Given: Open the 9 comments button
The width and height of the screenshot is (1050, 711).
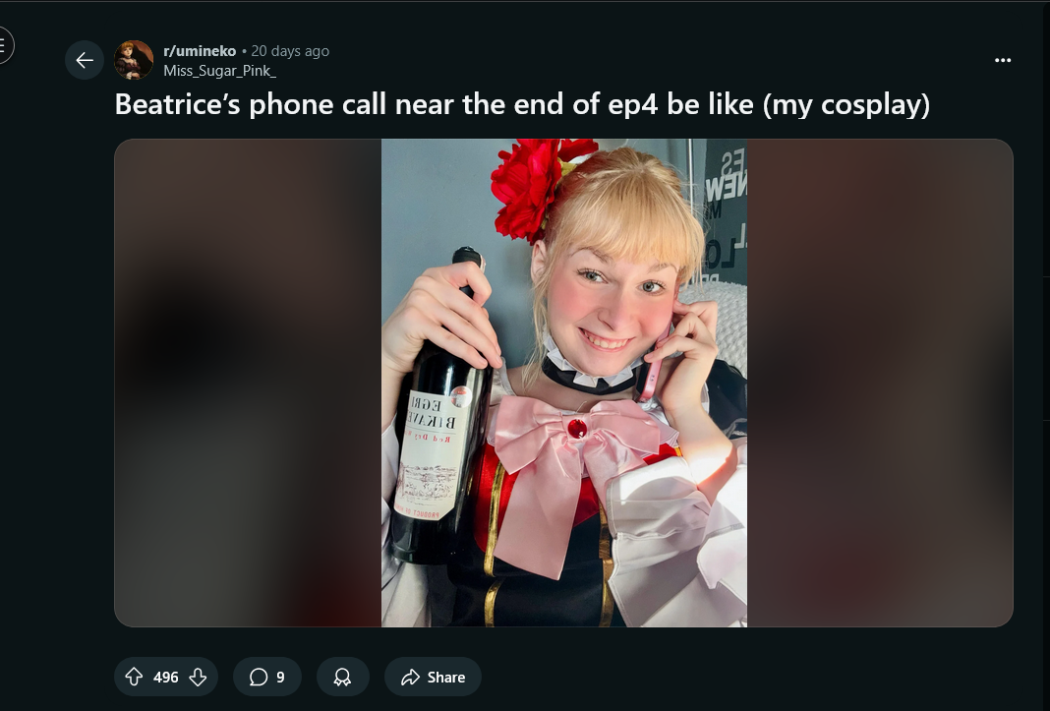Looking at the screenshot, I should click(267, 677).
